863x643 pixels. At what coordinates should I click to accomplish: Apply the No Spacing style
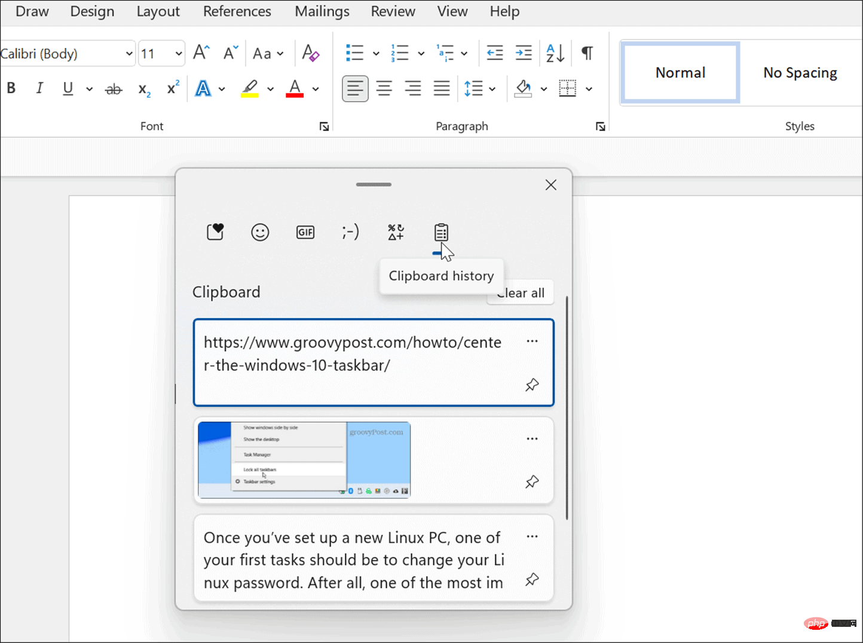[x=800, y=72]
